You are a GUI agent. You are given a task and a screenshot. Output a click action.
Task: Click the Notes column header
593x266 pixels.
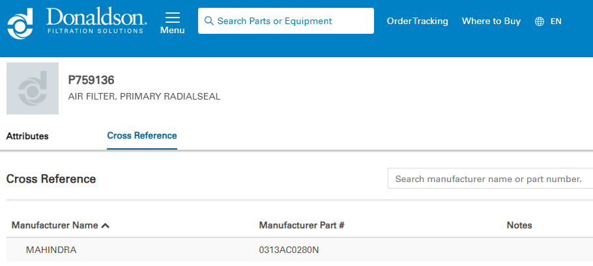click(519, 226)
